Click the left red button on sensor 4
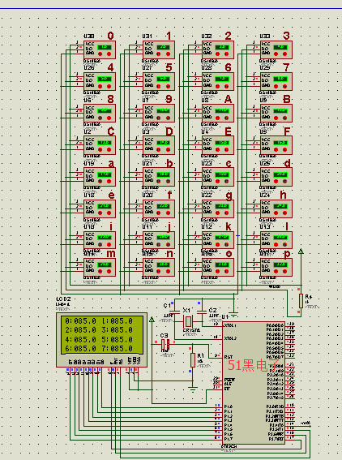The image size is (342, 460). (x=100, y=86)
